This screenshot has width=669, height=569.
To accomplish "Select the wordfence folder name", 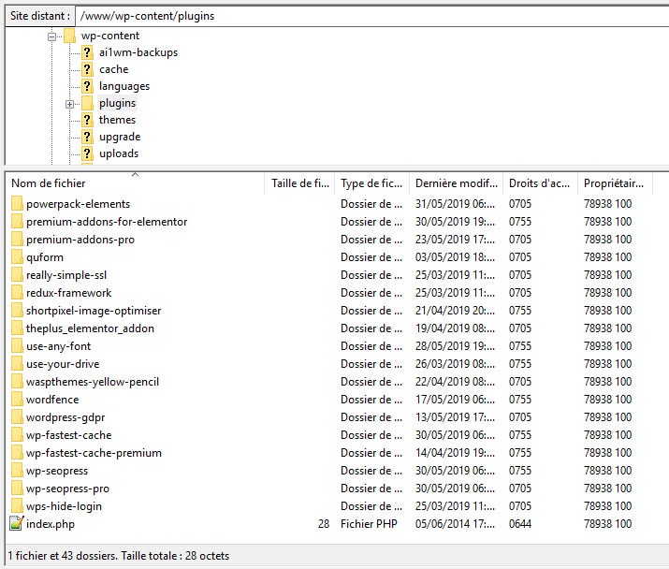I will click(x=52, y=400).
